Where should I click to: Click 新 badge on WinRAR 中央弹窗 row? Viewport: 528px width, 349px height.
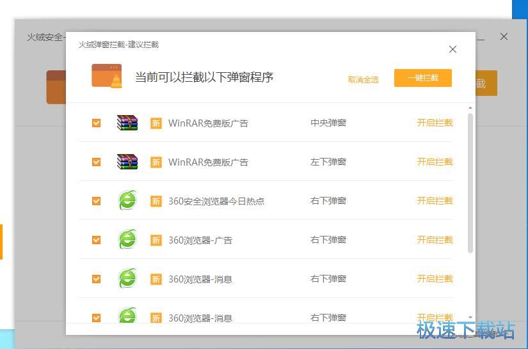[x=156, y=123]
